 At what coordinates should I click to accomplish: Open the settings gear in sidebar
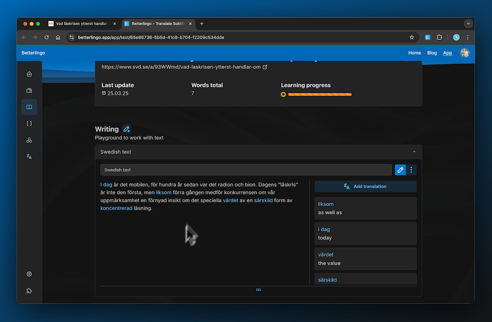[x=29, y=274]
